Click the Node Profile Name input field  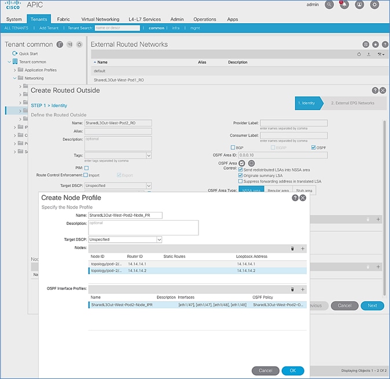click(x=126, y=216)
